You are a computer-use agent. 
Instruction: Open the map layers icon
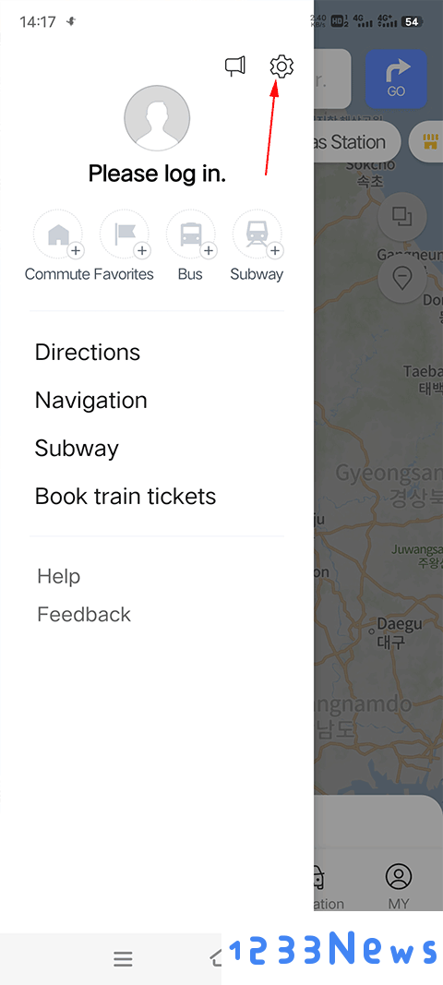402,216
